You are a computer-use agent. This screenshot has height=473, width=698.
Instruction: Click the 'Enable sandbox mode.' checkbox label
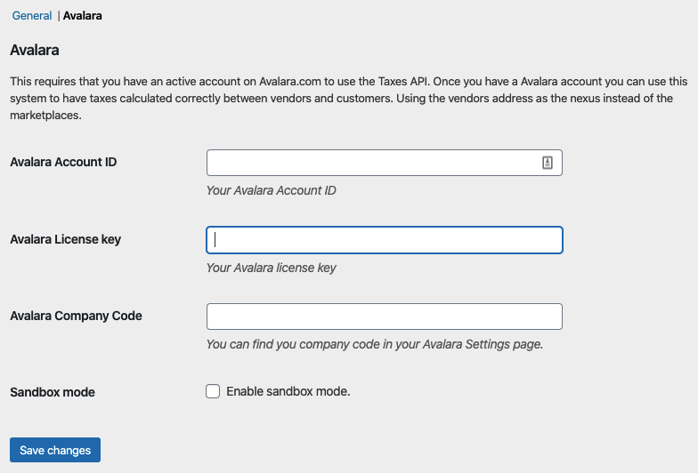pyautogui.click(x=288, y=391)
